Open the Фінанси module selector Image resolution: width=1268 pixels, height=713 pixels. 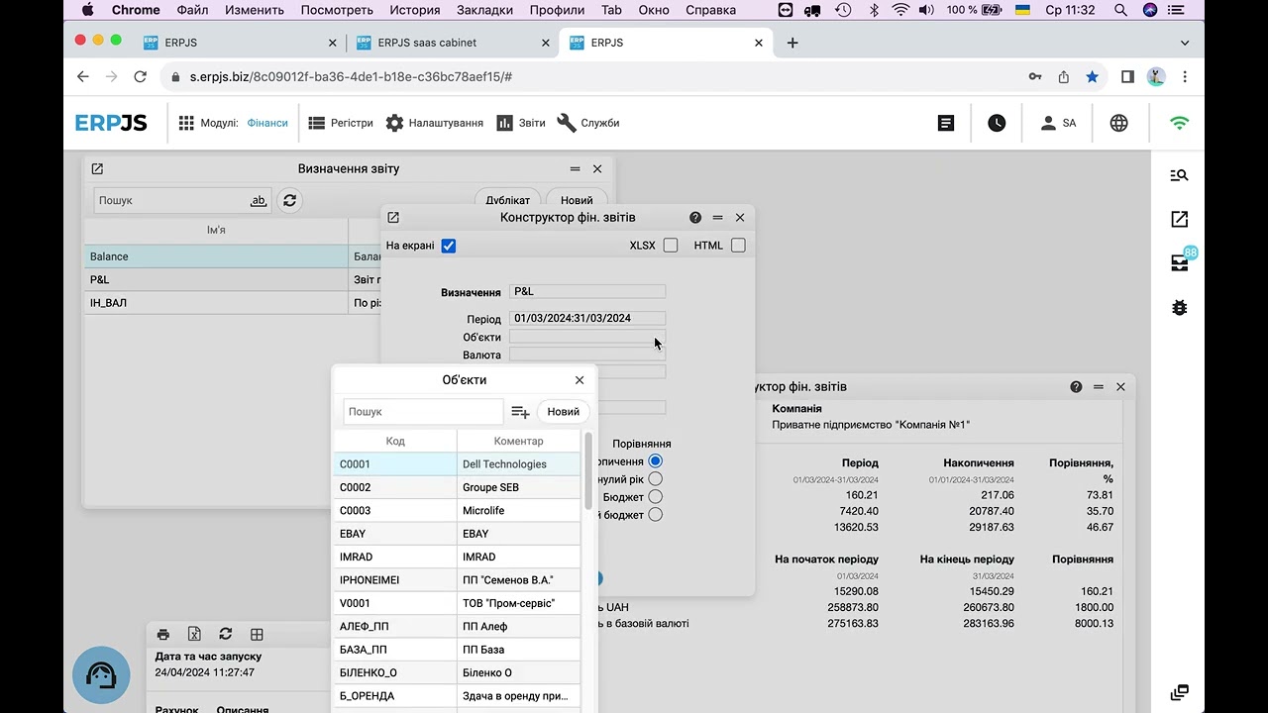(267, 123)
